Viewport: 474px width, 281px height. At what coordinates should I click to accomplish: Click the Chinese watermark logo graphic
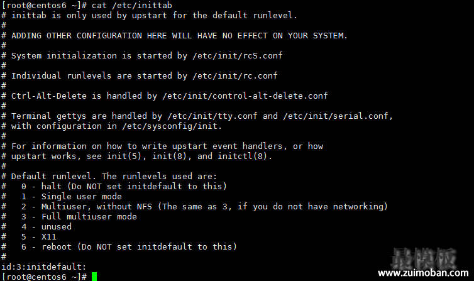pos(423,258)
